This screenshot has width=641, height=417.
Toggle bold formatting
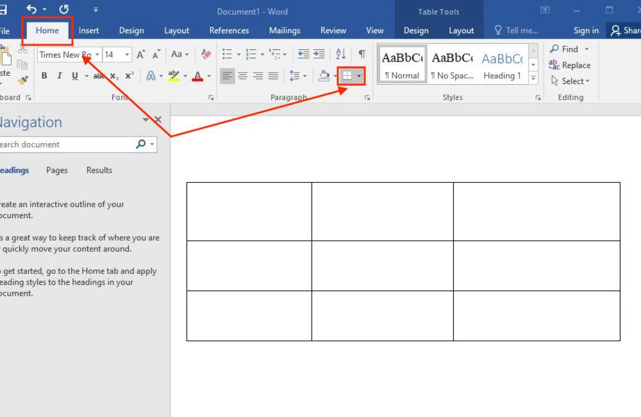(44, 76)
